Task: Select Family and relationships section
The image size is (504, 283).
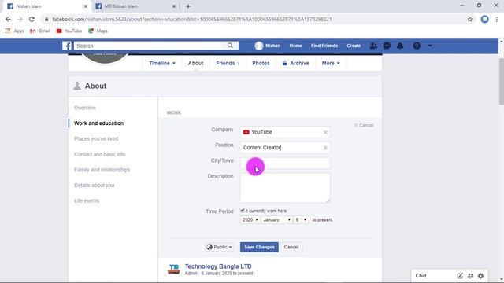Action: coord(102,170)
